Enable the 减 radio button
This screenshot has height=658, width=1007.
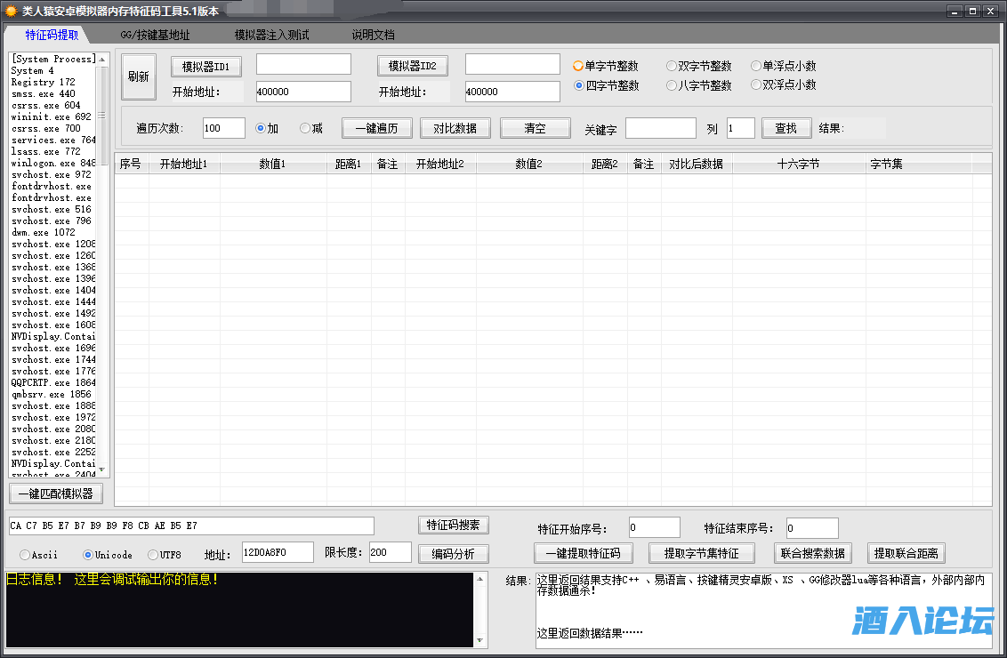point(305,128)
